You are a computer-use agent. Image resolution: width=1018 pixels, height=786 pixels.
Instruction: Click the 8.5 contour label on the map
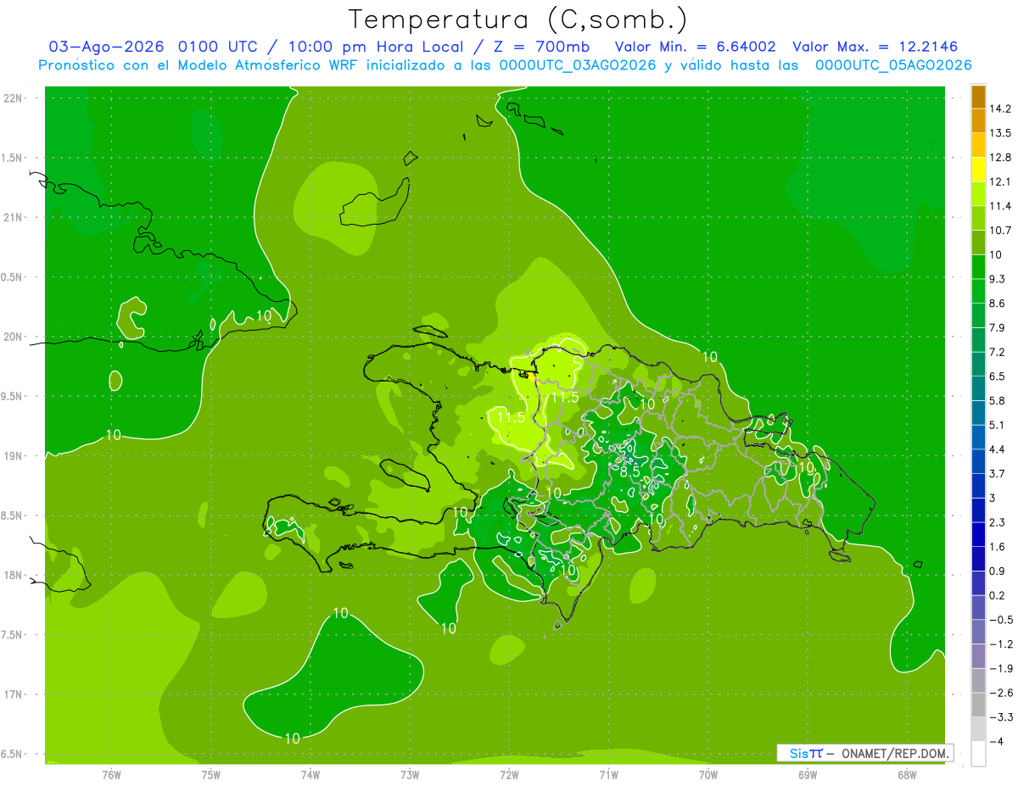click(630, 471)
